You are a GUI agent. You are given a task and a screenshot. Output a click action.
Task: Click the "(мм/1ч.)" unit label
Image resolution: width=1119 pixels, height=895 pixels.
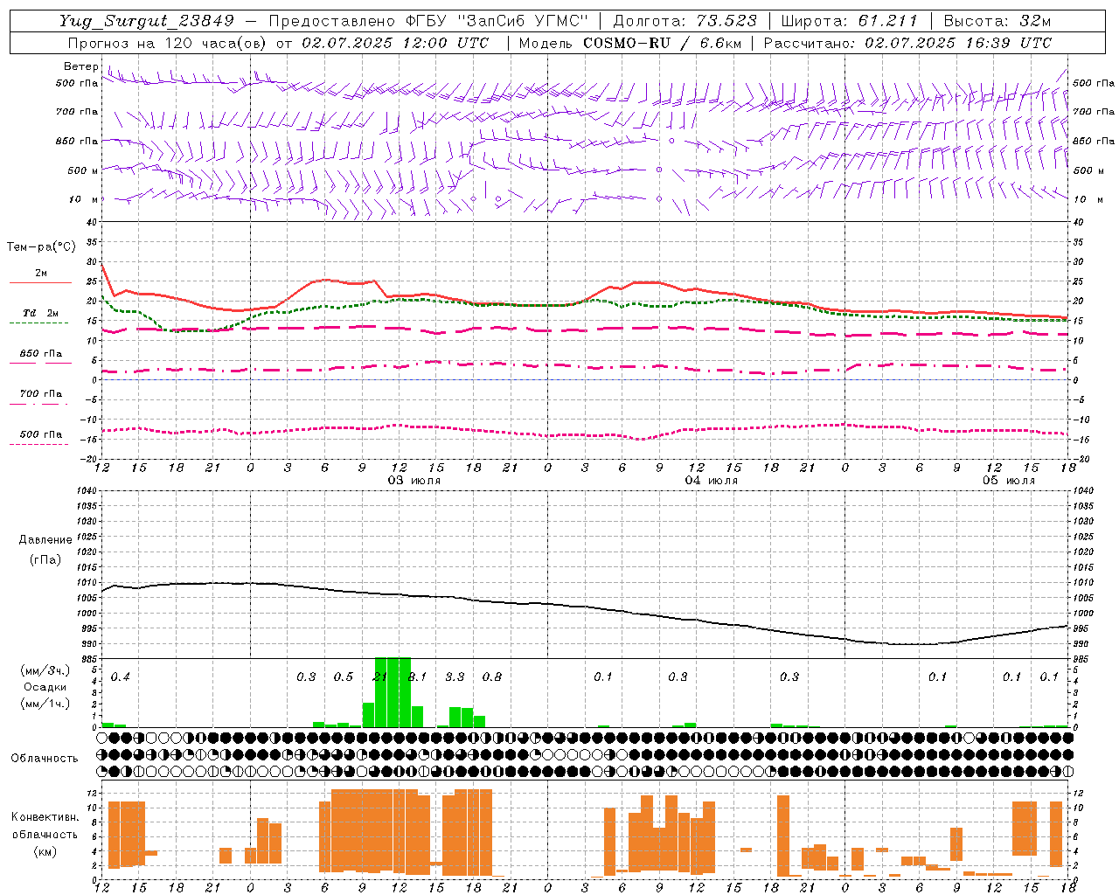(x=45, y=704)
